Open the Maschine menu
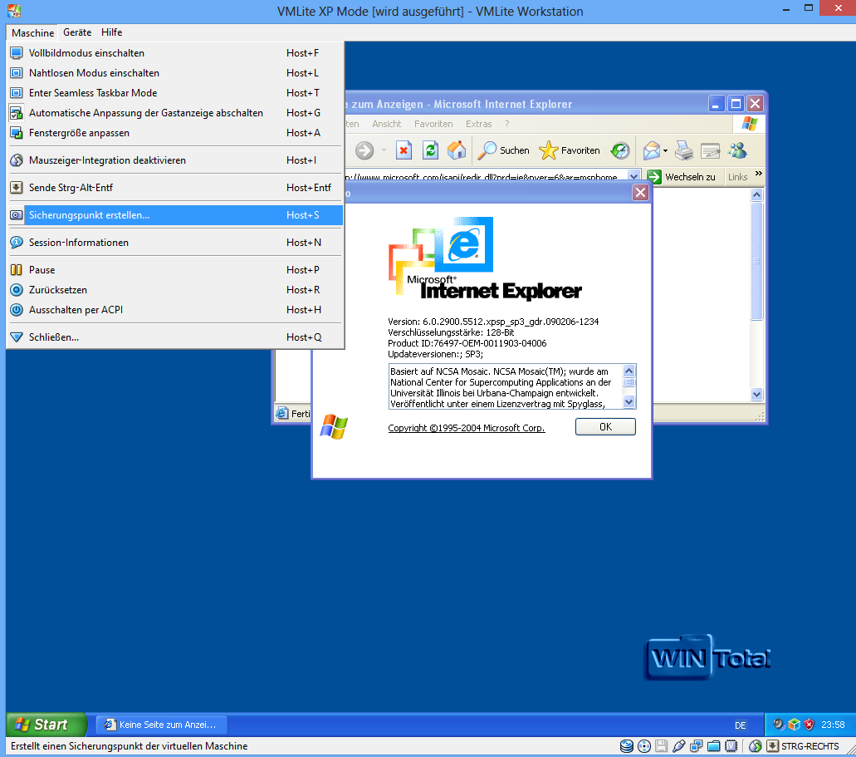Image resolution: width=856 pixels, height=757 pixels. point(32,32)
